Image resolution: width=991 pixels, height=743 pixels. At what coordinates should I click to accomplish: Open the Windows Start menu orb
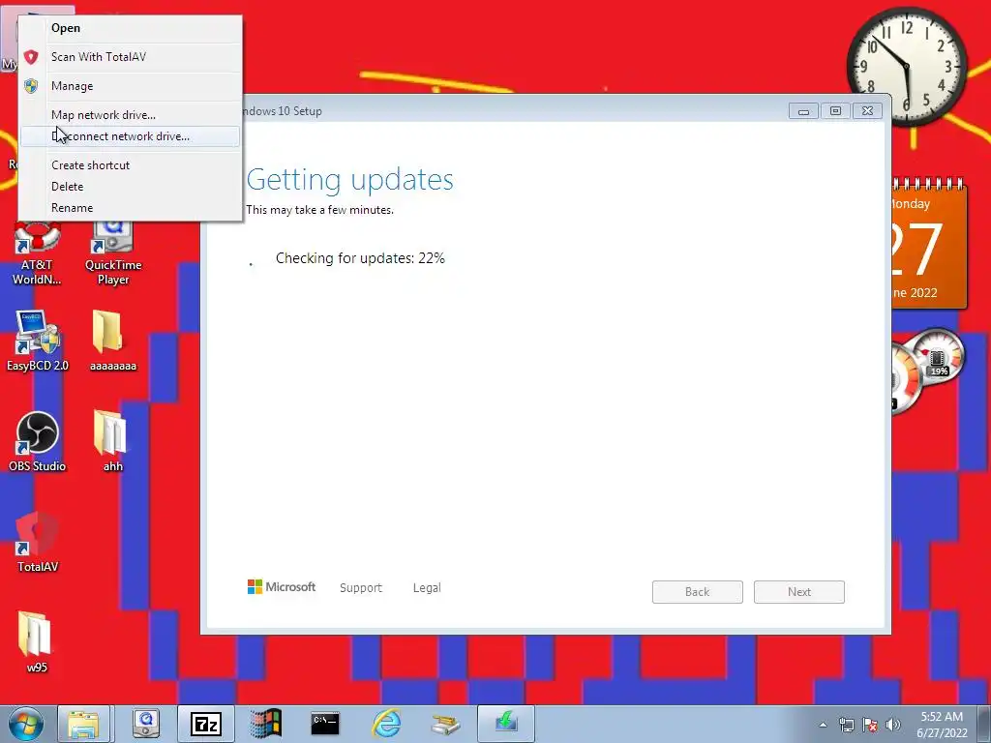(x=26, y=724)
